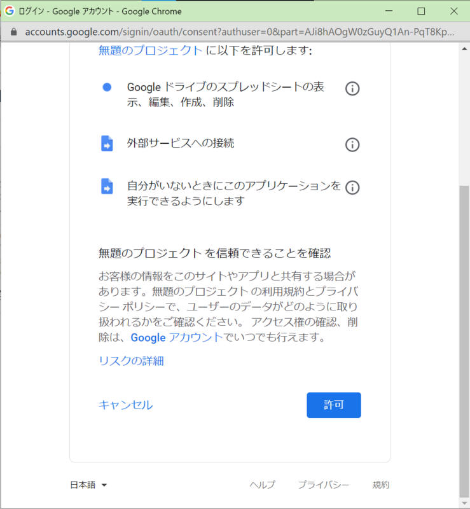Click the 許可 allow button

tap(334, 405)
